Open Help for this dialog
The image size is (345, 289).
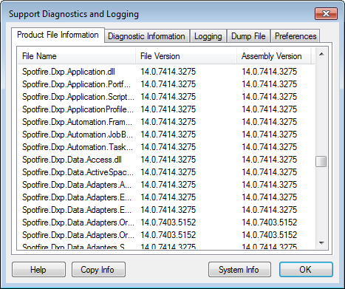38,270
